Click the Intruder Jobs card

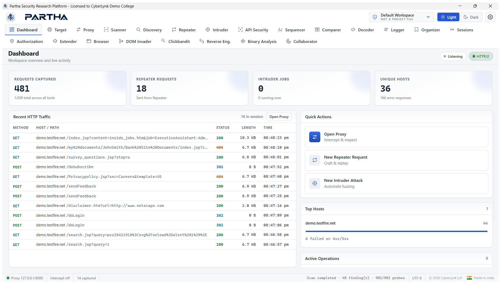click(311, 88)
